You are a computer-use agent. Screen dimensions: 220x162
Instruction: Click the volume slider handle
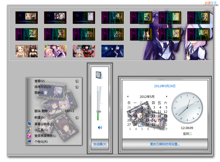(99, 111)
